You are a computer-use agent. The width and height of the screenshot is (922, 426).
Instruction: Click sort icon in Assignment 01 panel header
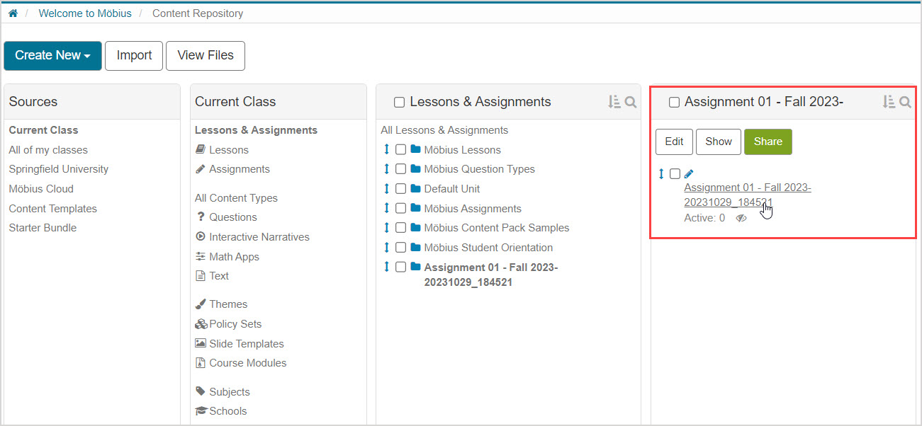pyautogui.click(x=888, y=103)
